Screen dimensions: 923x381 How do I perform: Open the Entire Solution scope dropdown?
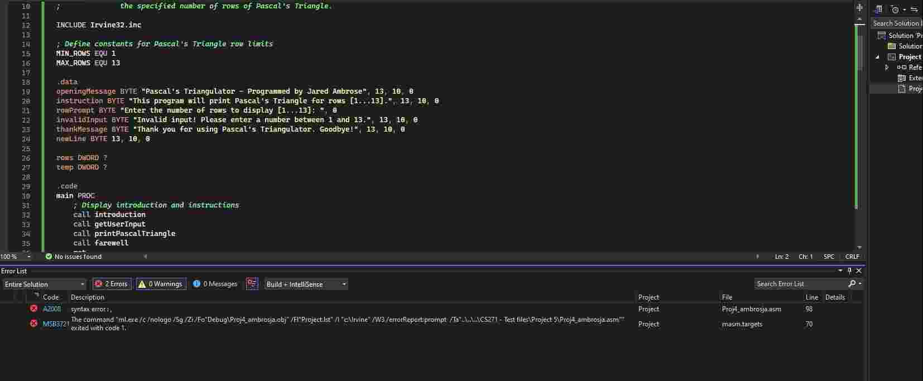(x=44, y=284)
